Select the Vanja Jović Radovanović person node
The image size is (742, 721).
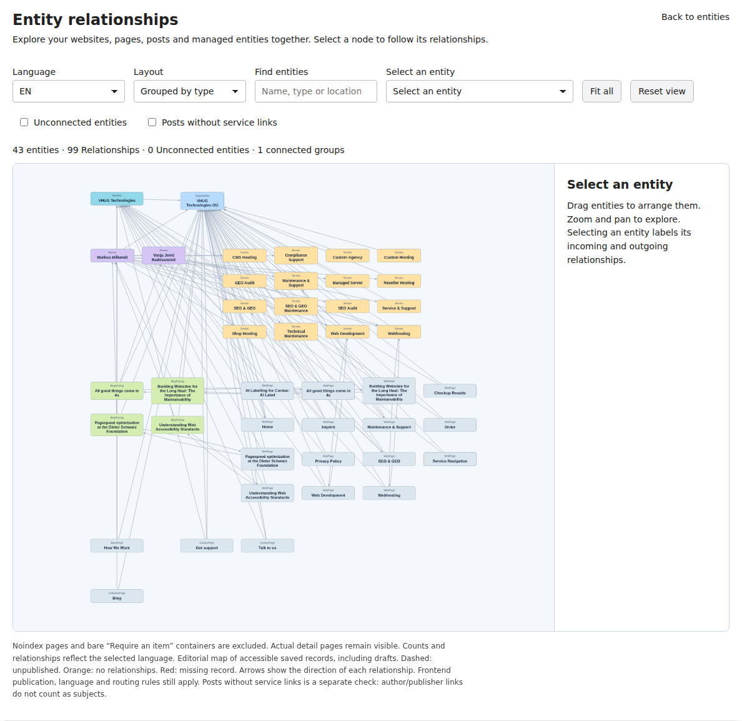pyautogui.click(x=164, y=256)
